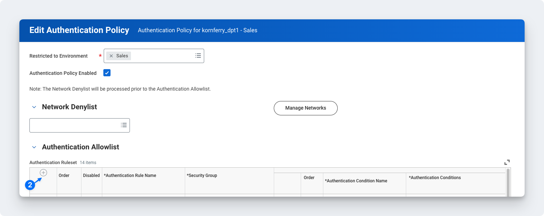Click inside the Restricted to Environment field
This screenshot has height=216, width=544.
click(161, 56)
